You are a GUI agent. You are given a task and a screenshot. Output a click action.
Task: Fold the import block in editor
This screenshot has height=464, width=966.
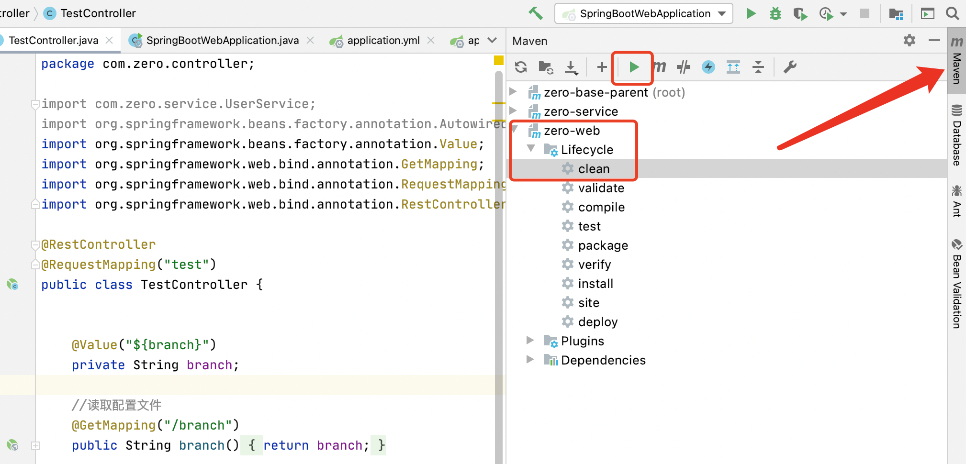click(35, 104)
